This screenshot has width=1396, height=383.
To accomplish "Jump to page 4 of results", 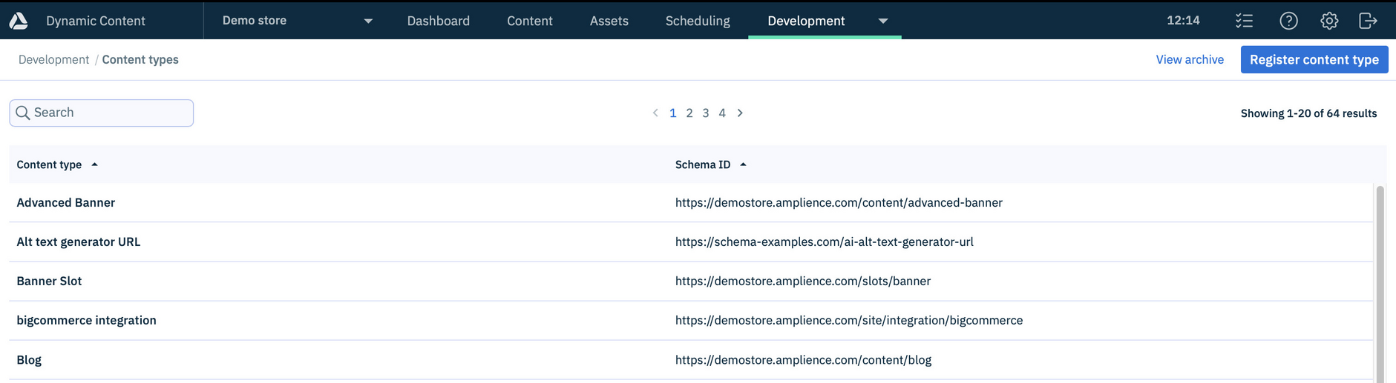I will pos(722,113).
